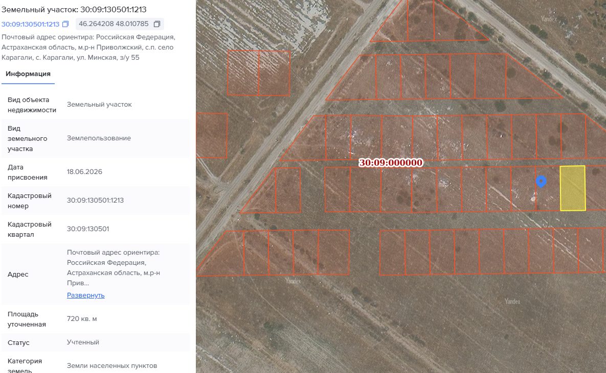Screen dimensions: 606x373
Task: Click the Земельный участок heading at top
Action: pyautogui.click(x=74, y=9)
